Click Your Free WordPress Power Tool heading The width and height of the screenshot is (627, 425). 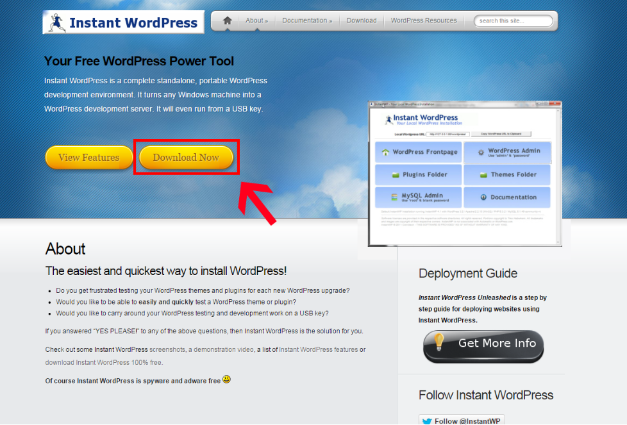coord(139,61)
